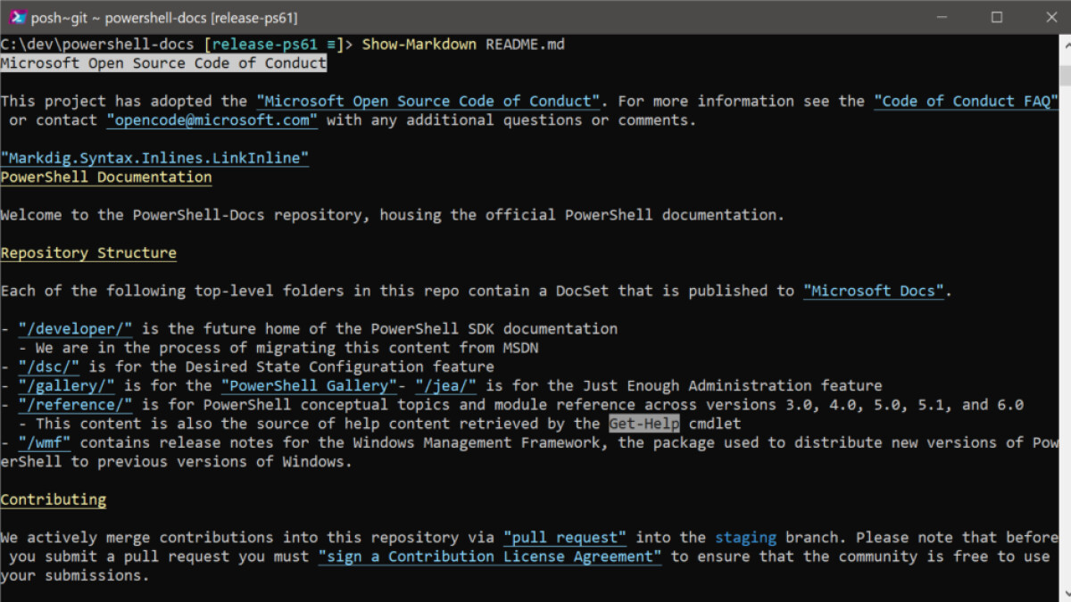Open "sign a Contribution License Agreement" link
The image size is (1071, 602).
(490, 557)
